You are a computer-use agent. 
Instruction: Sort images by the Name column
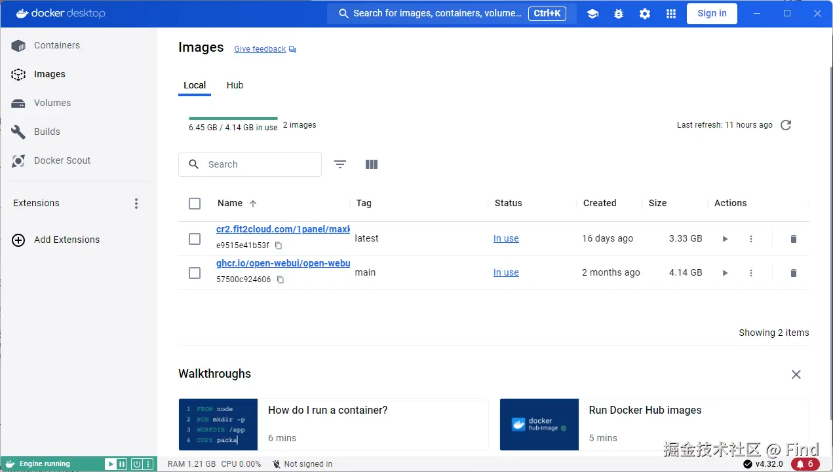pos(237,203)
